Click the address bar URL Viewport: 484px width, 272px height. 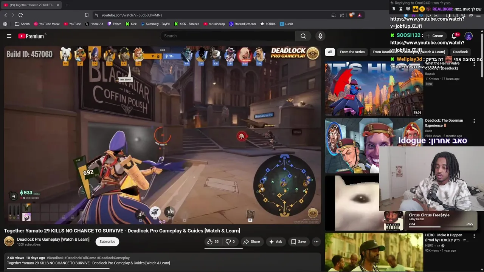click(x=132, y=15)
